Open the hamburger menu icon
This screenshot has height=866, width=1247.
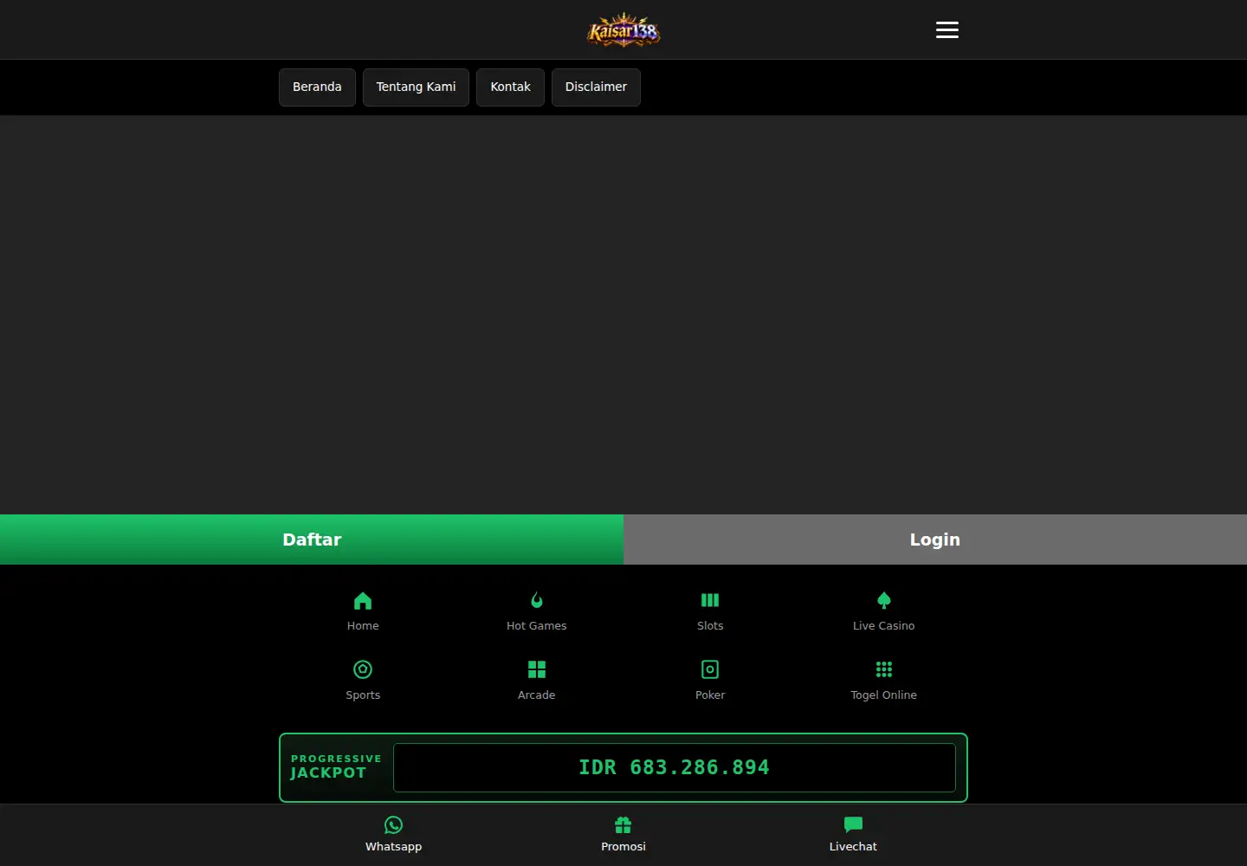[947, 30]
